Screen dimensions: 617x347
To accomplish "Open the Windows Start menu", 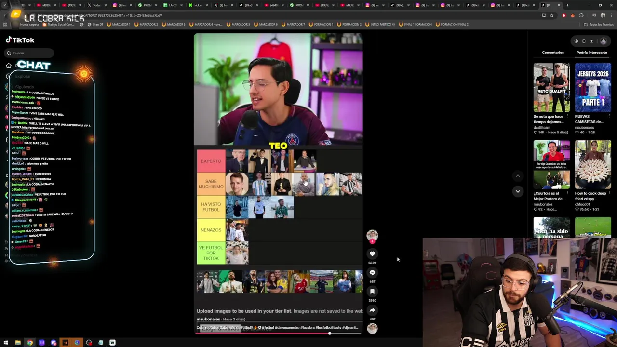I will [6, 343].
